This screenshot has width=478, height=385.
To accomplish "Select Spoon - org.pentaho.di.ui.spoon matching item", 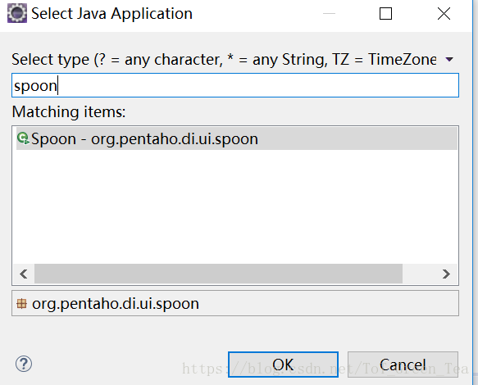I will (237, 138).
